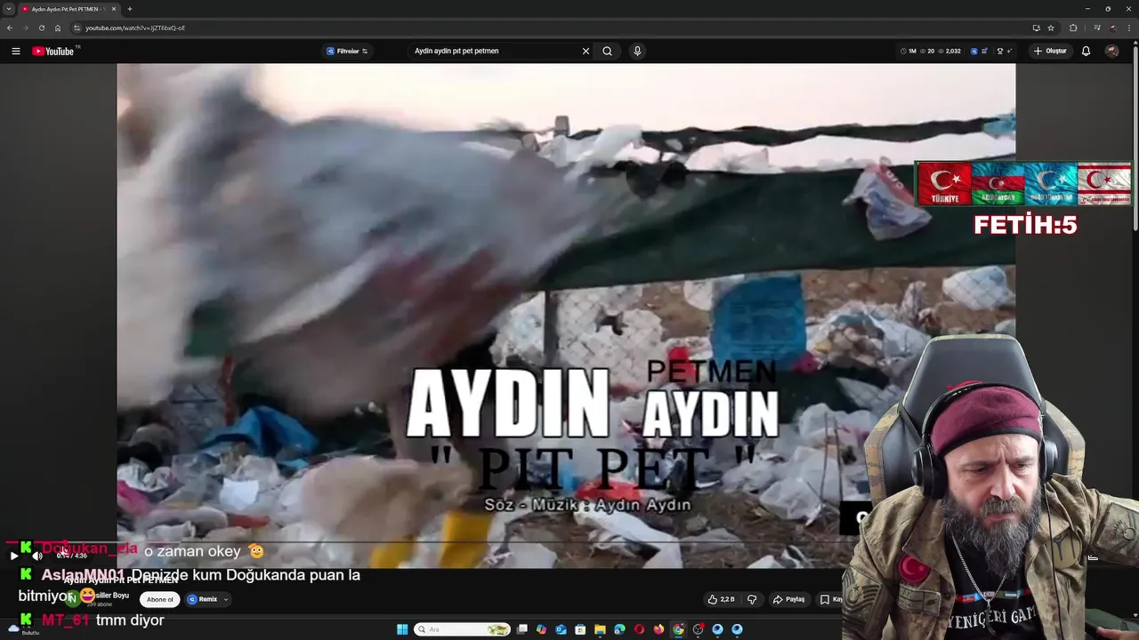Switch to Chrome on the taskbar
The height and width of the screenshot is (640, 1139).
[x=678, y=629]
